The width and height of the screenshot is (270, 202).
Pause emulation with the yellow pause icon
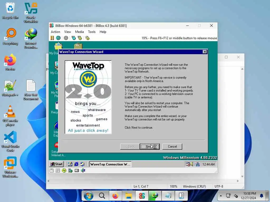coord(52,38)
